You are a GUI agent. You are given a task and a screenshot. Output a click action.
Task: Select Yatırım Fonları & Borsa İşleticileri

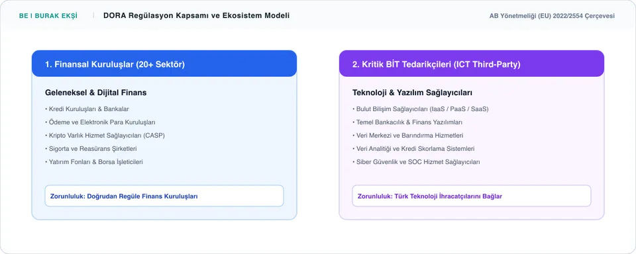(x=93, y=161)
